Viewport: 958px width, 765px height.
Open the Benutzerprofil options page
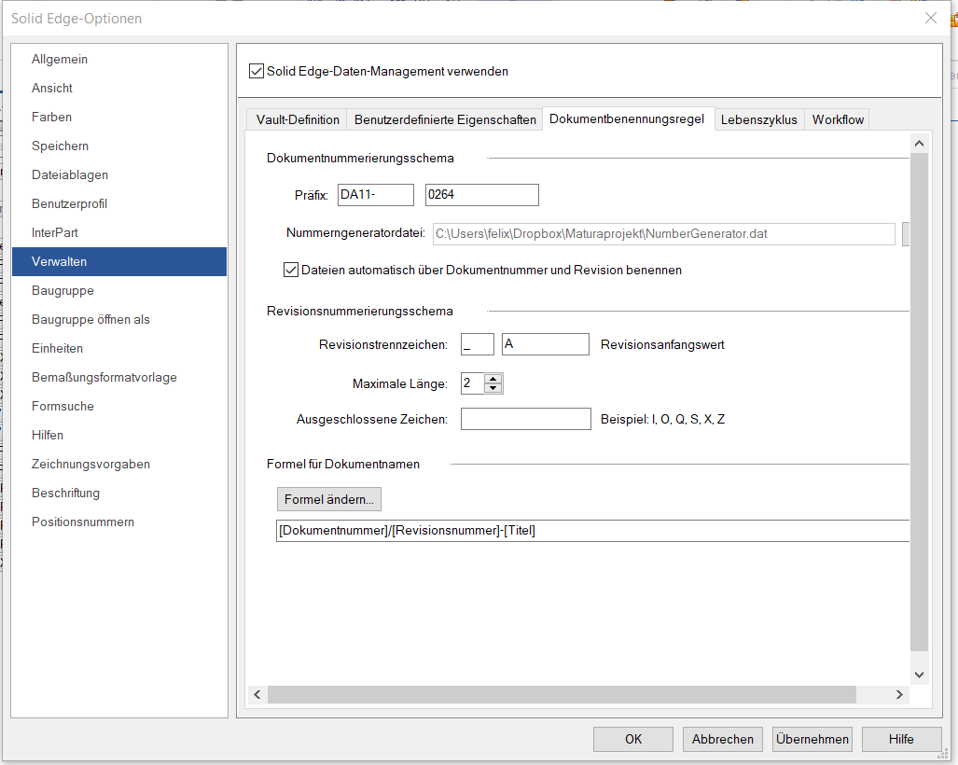pyautogui.click(x=119, y=203)
